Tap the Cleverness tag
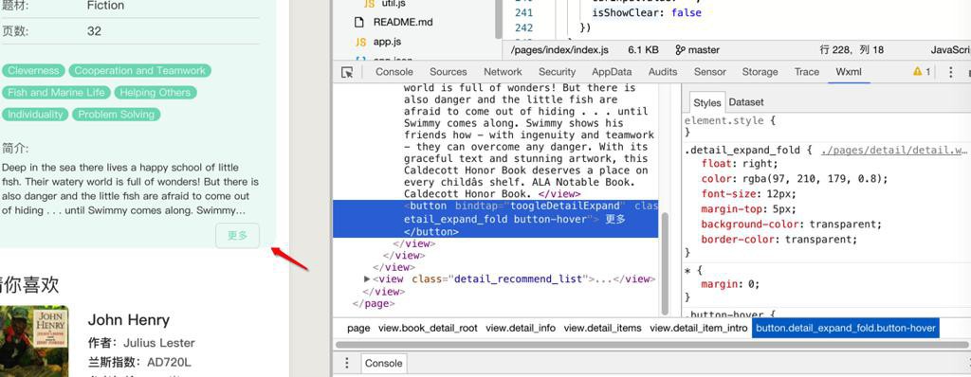This screenshot has height=377, width=971. tap(33, 71)
